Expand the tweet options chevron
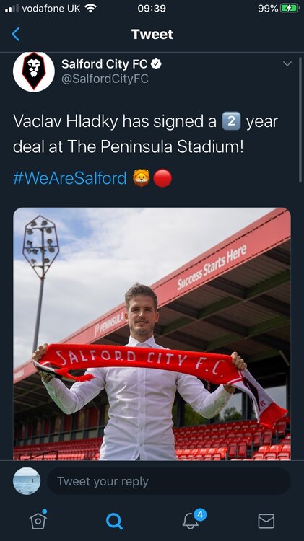The image size is (304, 541). click(287, 63)
